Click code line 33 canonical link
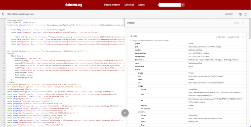 [37, 96]
